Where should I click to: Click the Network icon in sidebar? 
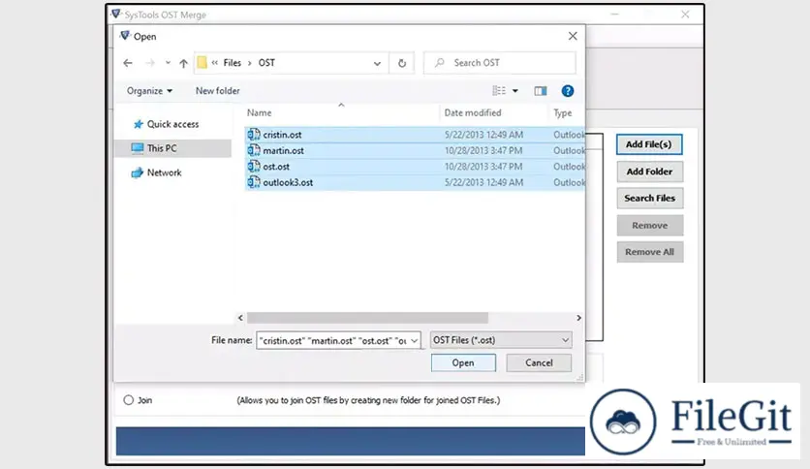tap(137, 172)
